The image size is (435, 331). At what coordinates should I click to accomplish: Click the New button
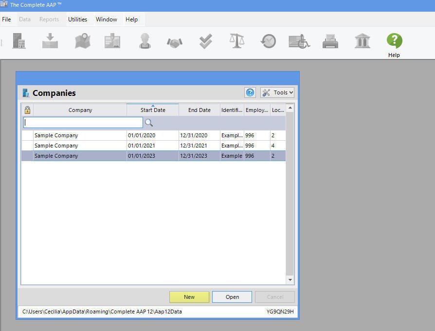[x=189, y=297]
